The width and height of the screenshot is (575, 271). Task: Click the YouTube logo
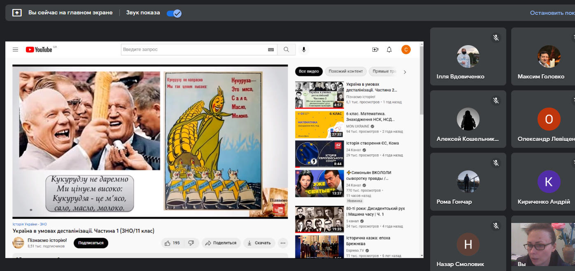(39, 50)
